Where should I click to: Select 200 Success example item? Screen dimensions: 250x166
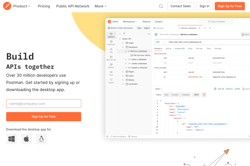[x=141, y=55]
